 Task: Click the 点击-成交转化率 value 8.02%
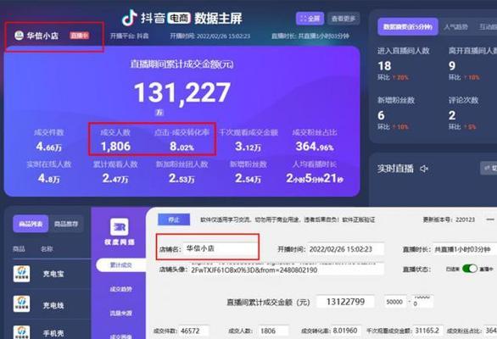tap(181, 147)
